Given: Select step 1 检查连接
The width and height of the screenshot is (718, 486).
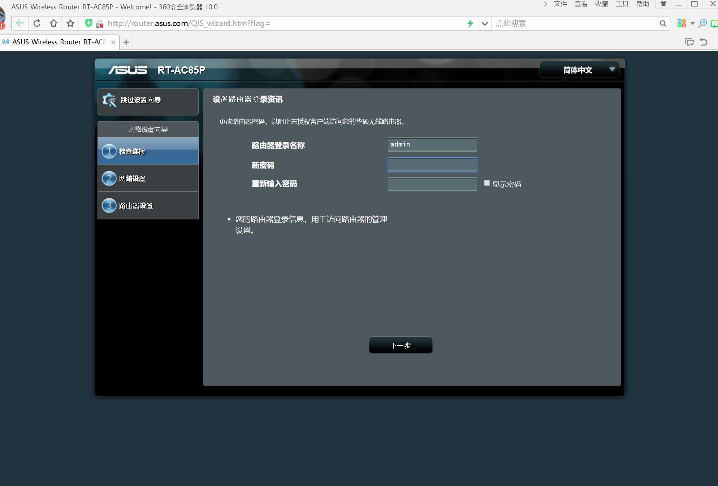Looking at the screenshot, I should [x=148, y=151].
